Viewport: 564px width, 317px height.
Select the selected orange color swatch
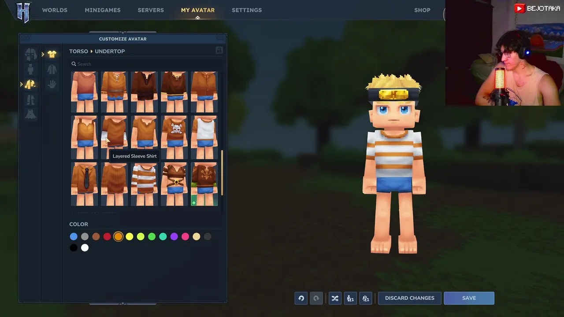pyautogui.click(x=118, y=237)
